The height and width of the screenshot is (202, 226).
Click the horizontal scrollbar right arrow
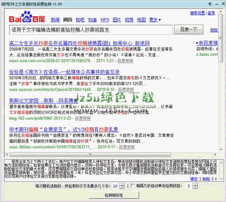tap(215, 154)
